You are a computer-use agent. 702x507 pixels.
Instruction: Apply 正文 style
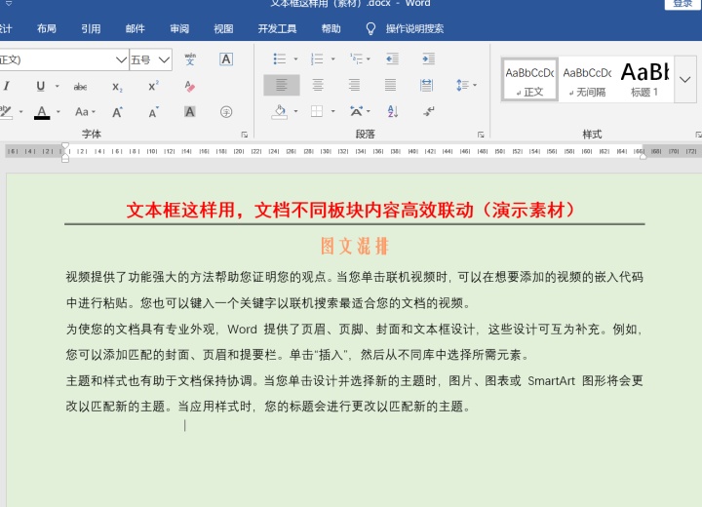click(529, 81)
